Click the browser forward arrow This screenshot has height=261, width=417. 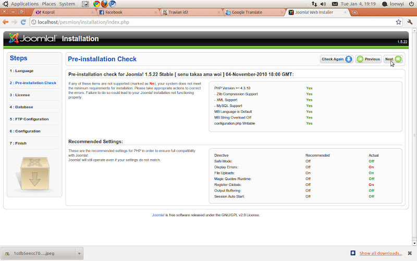coord(15,22)
